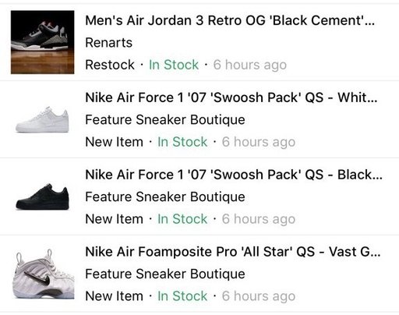Select Men's Air Jordan 3 Retro OG title
Viewport: 399px width, 315px height.
(230, 20)
